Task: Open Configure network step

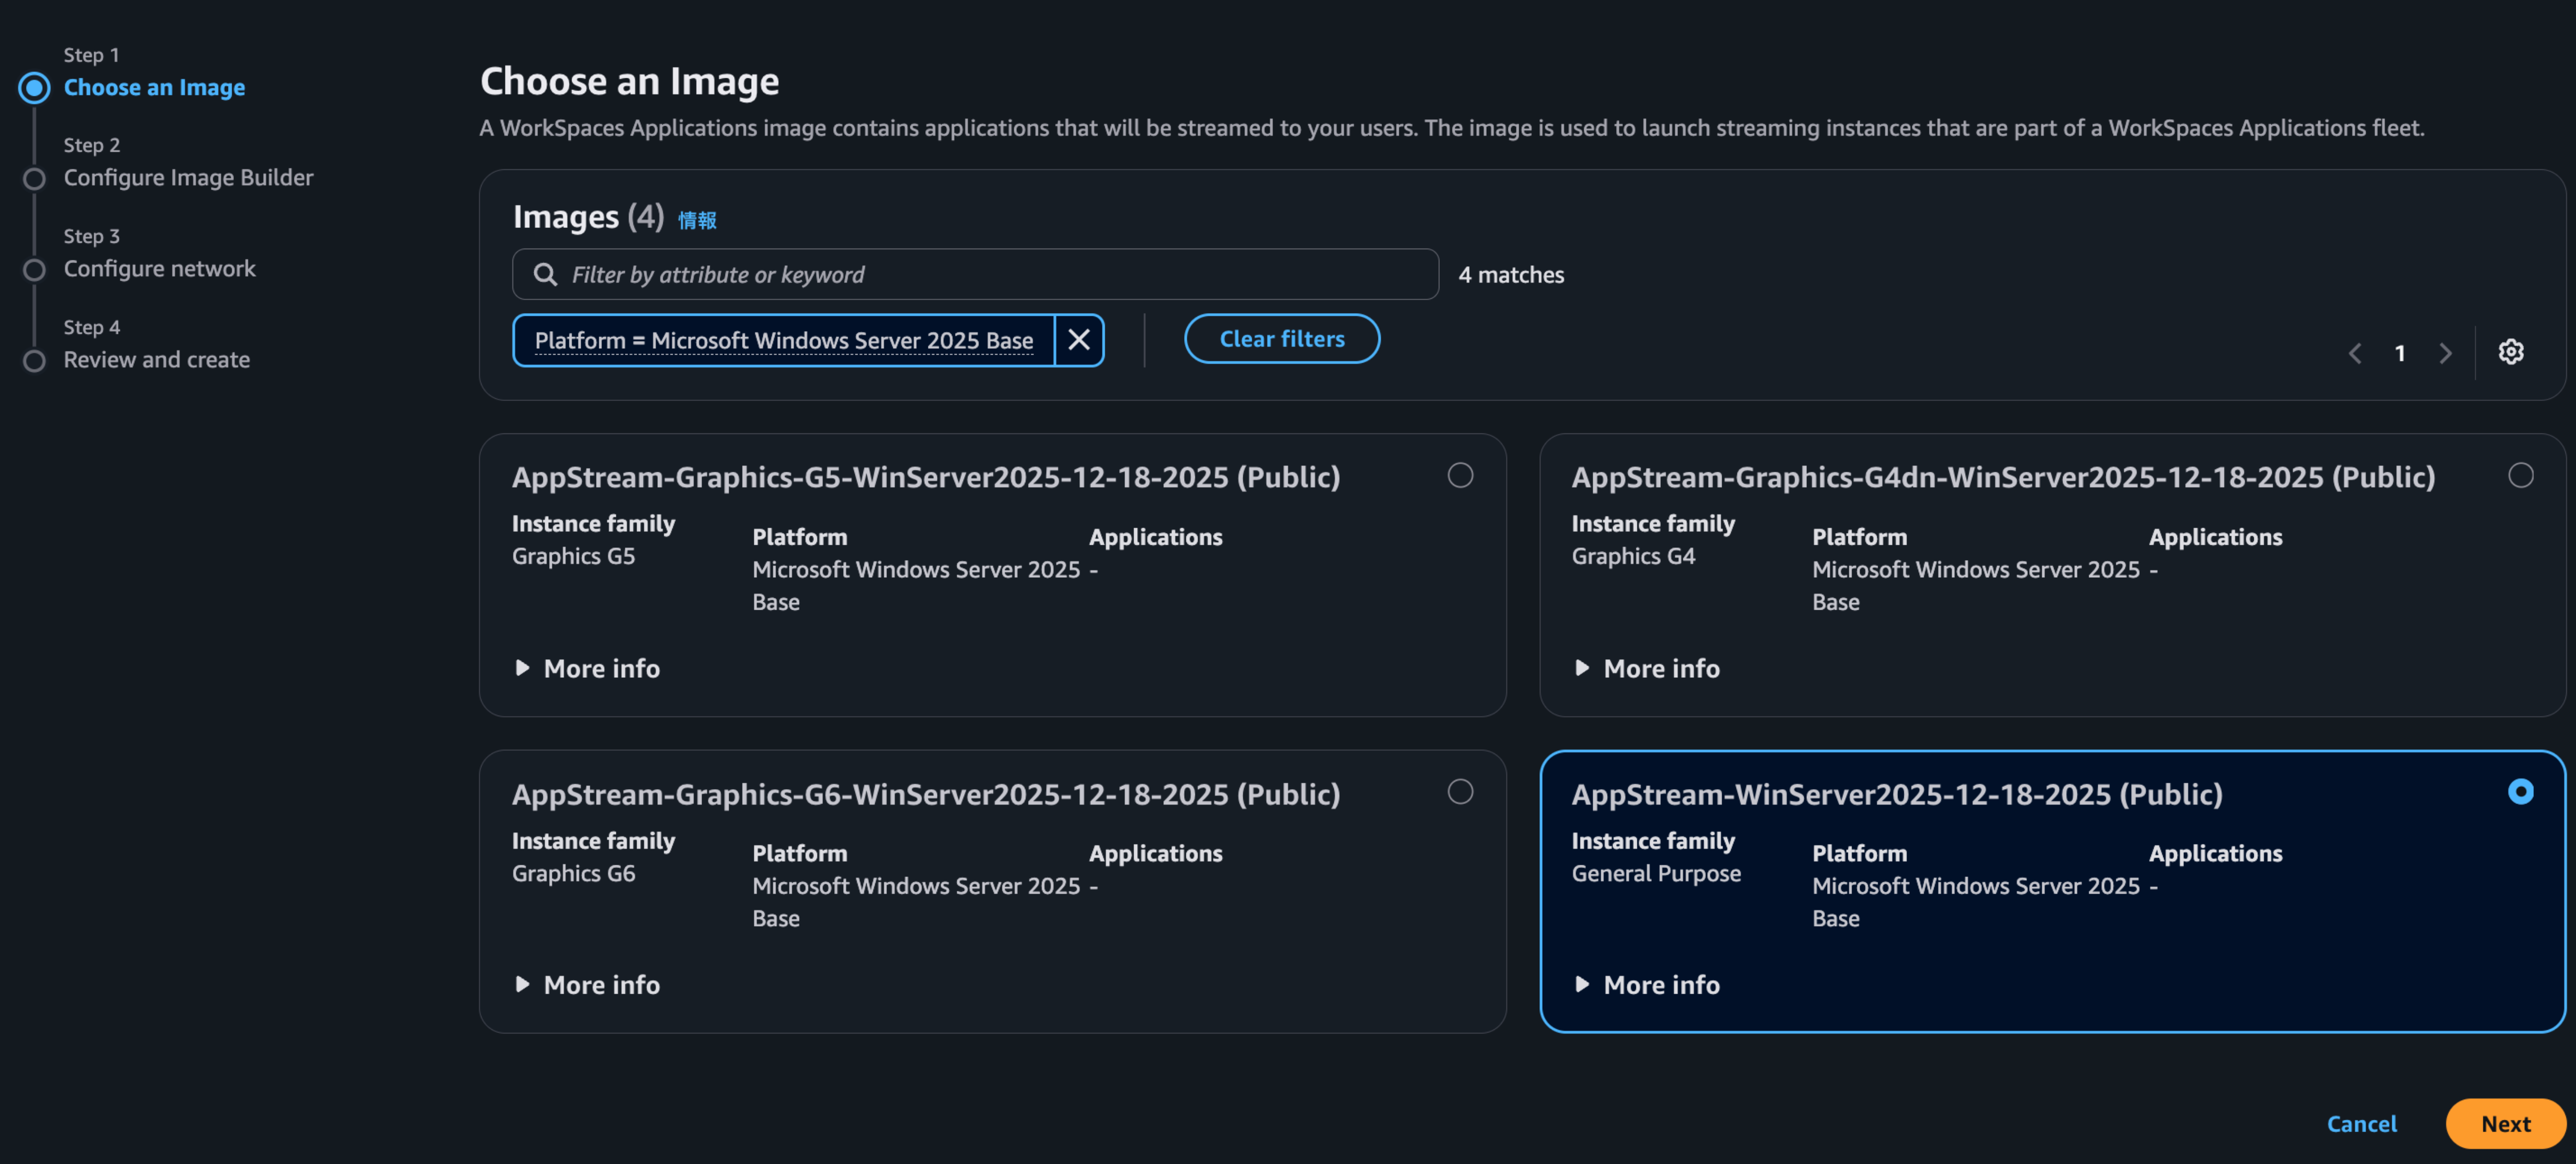Action: point(160,269)
